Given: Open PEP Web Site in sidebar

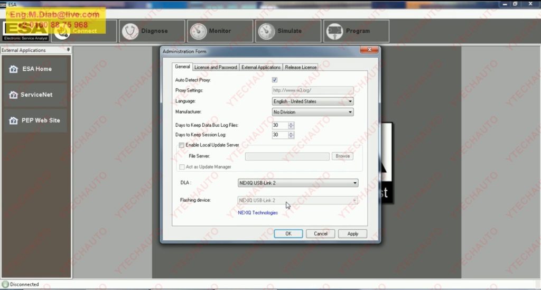Looking at the screenshot, I should click(x=35, y=120).
